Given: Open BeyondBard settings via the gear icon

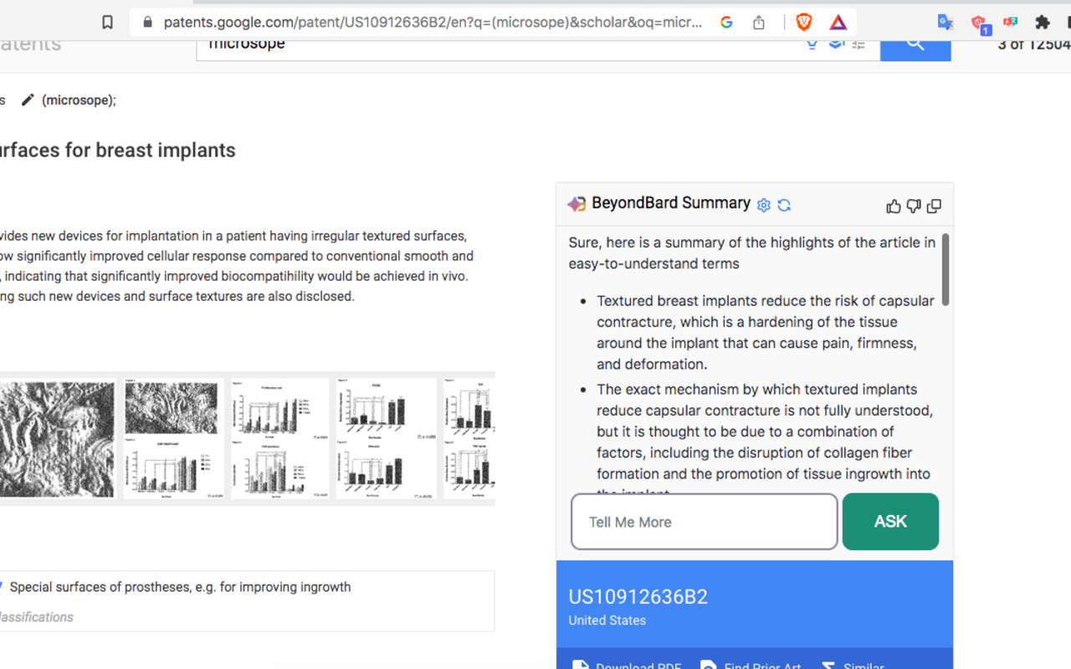Looking at the screenshot, I should pyautogui.click(x=763, y=205).
